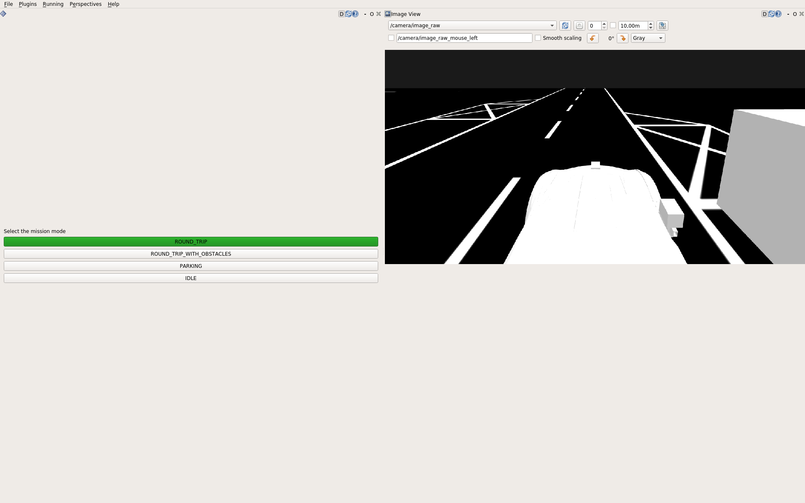Open Image View plugin help
The image size is (805, 503).
point(779,14)
